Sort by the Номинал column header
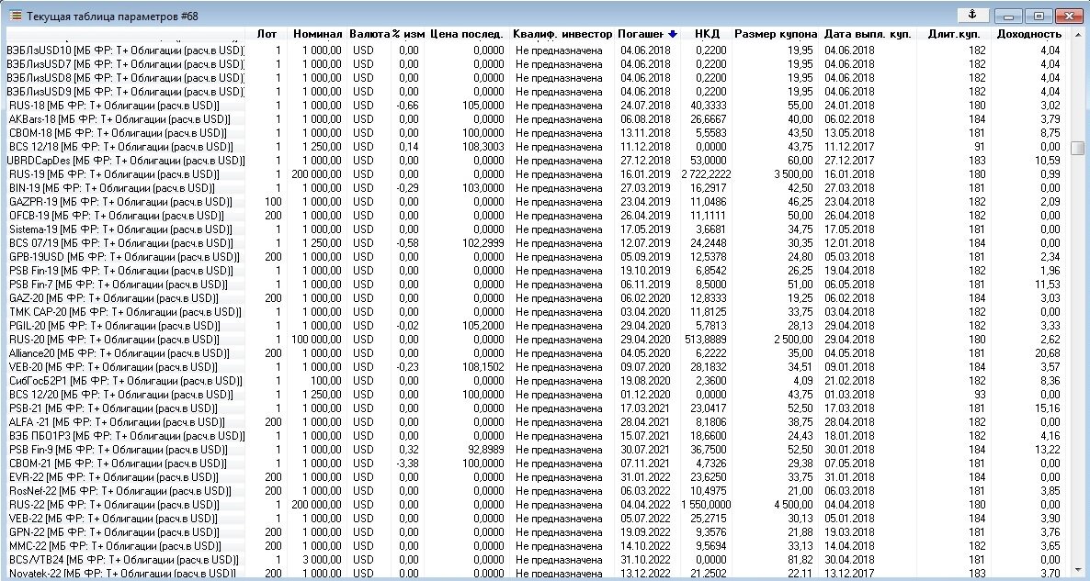Image resolution: width=1090 pixels, height=581 pixels. click(x=317, y=34)
